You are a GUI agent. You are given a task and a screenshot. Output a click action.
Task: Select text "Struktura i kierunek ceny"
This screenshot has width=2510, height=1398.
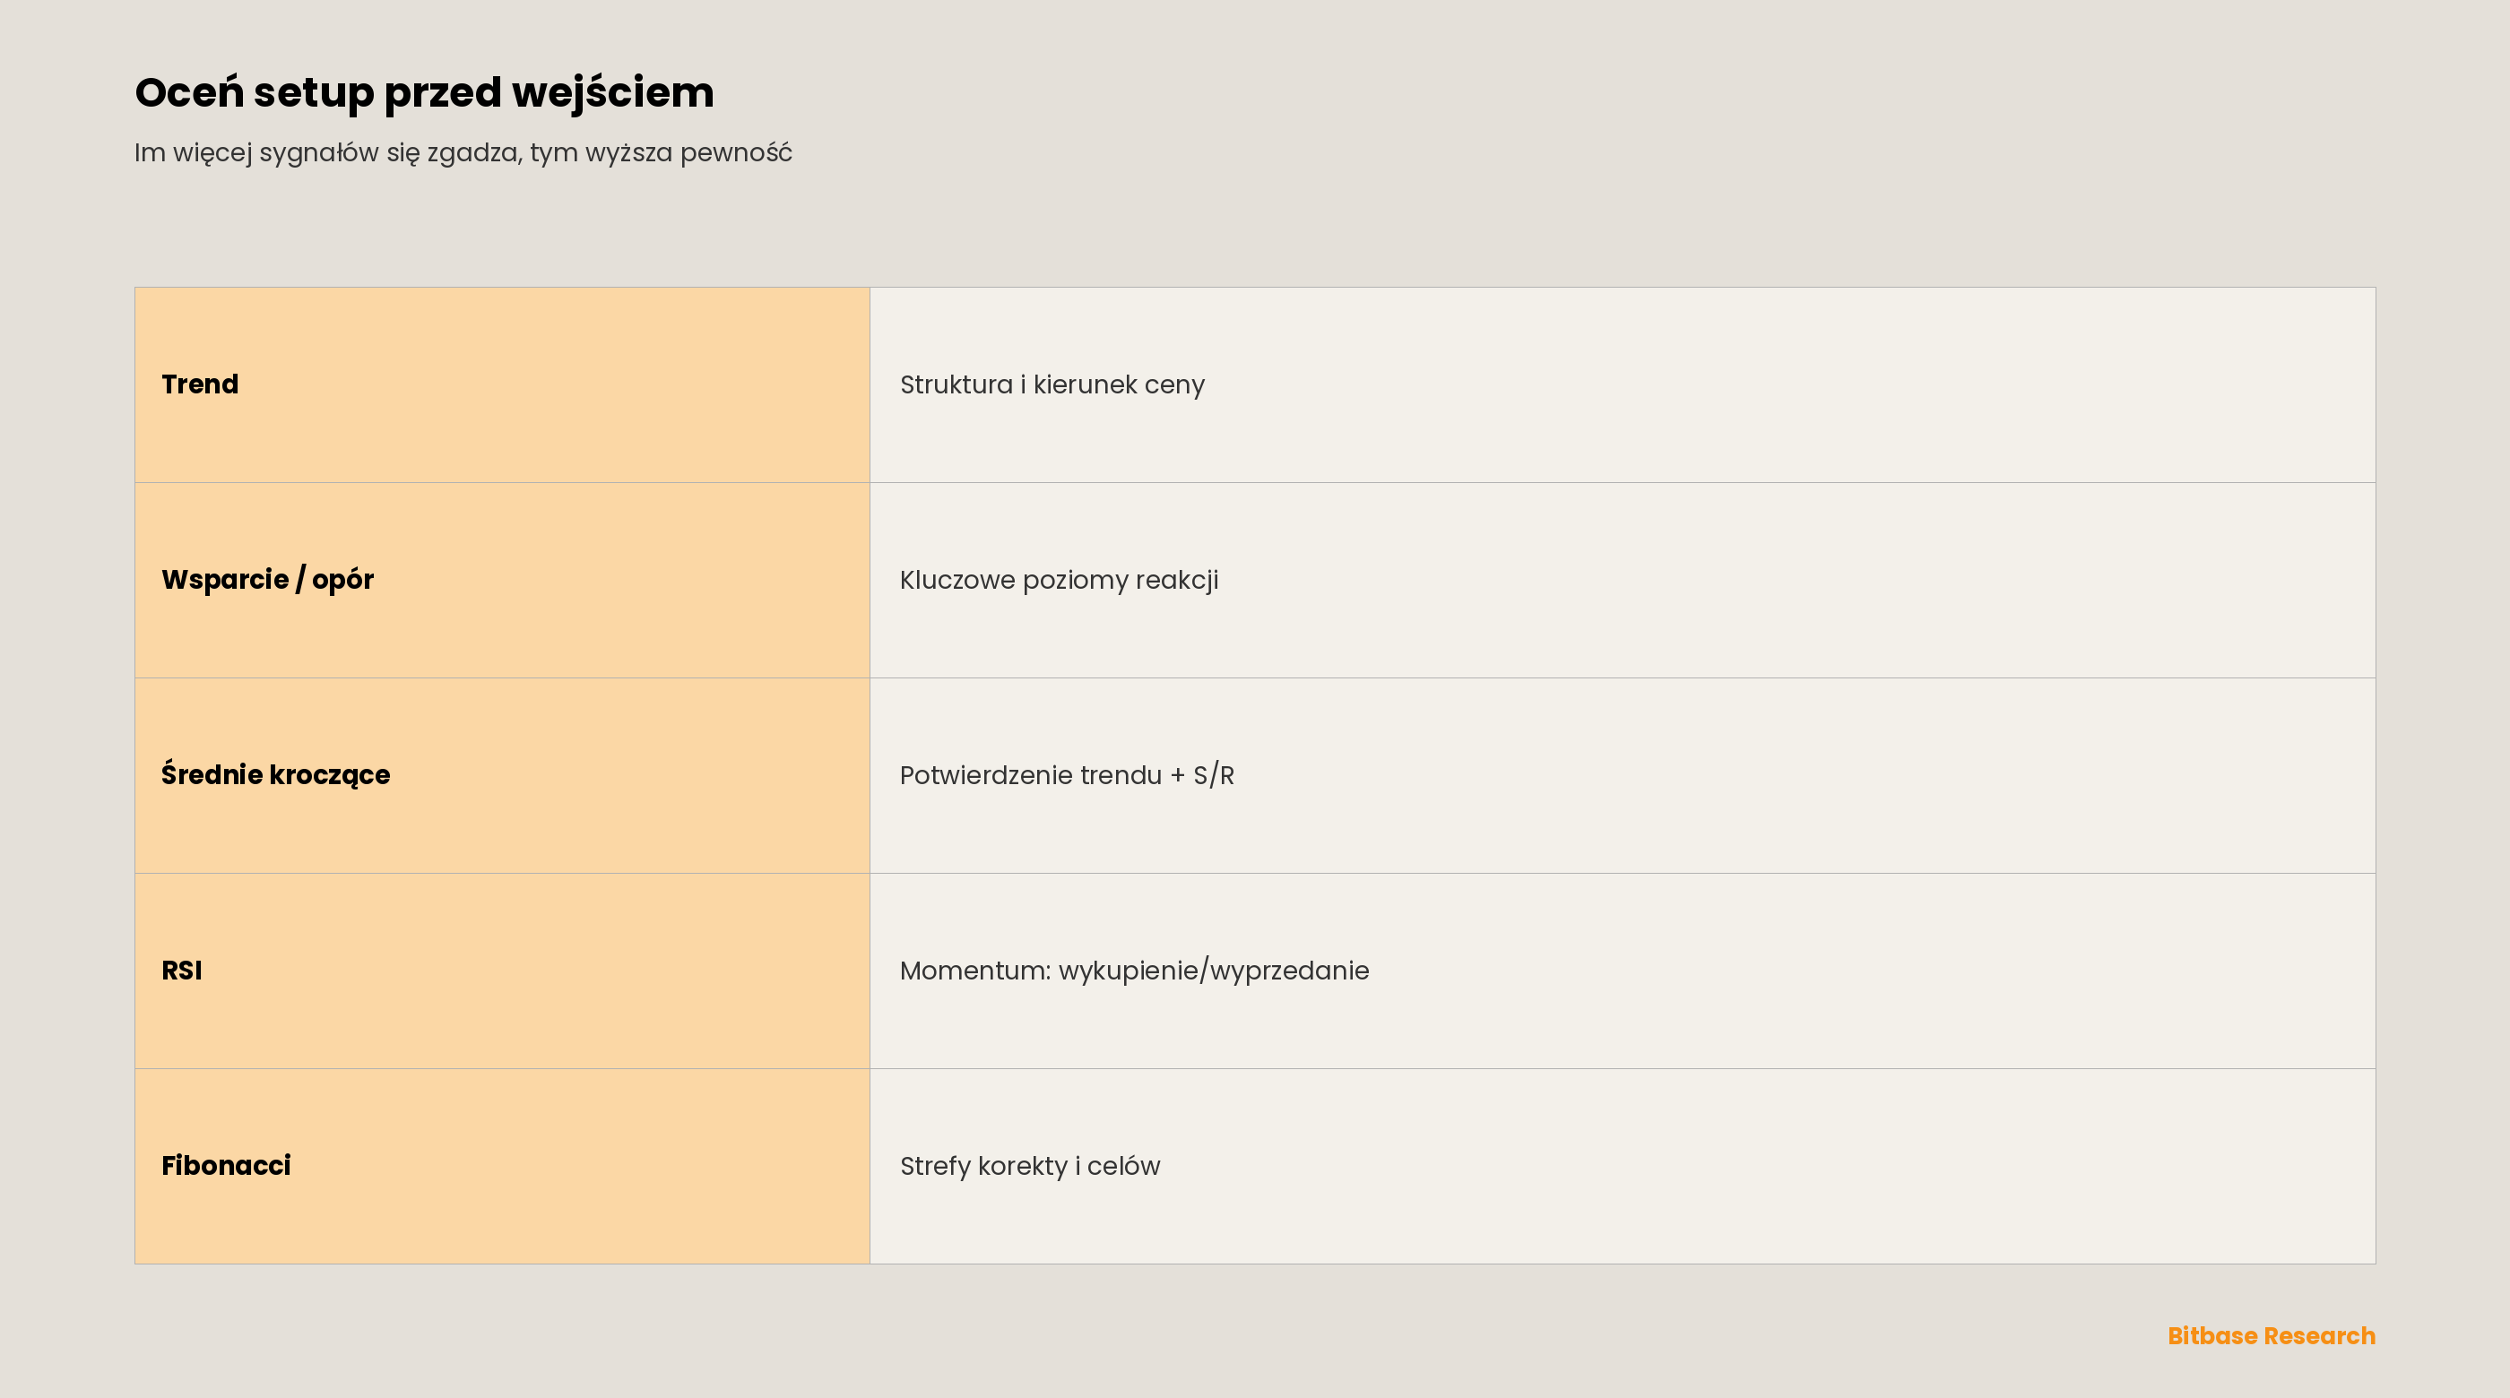1052,384
